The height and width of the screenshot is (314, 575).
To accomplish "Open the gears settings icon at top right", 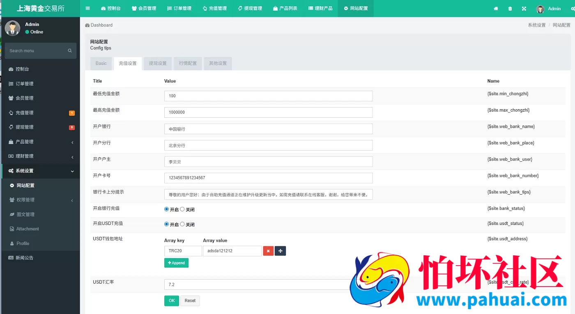I will pos(572,9).
